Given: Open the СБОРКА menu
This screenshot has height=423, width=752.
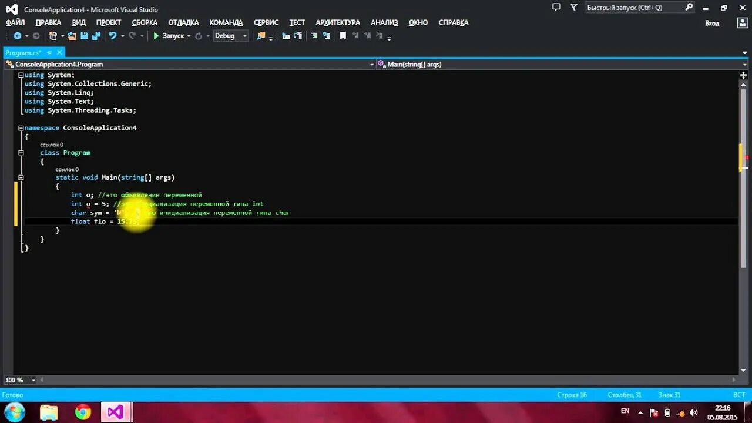Looking at the screenshot, I should (x=145, y=22).
